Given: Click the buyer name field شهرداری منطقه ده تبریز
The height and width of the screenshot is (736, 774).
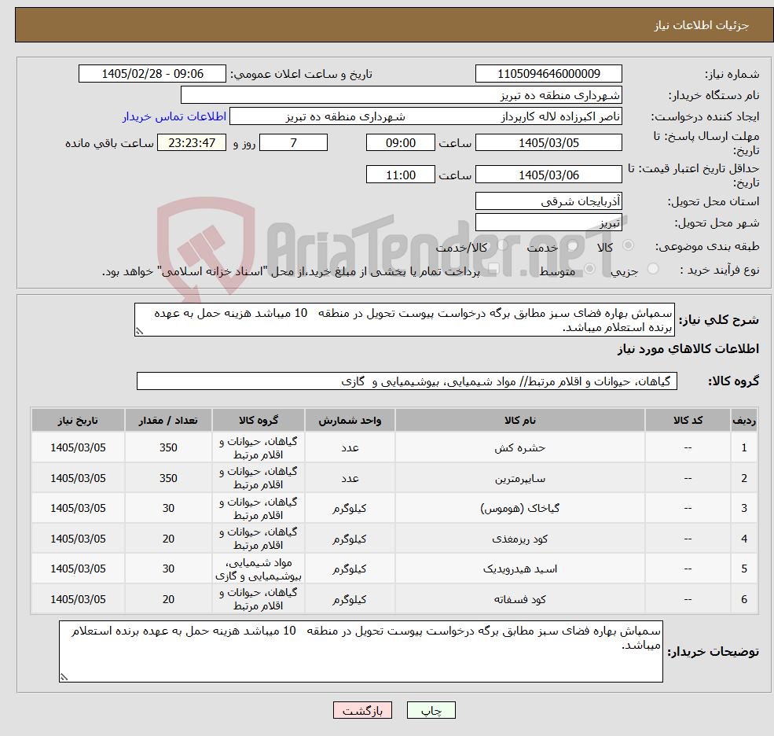Looking at the screenshot, I should tap(402, 95).
